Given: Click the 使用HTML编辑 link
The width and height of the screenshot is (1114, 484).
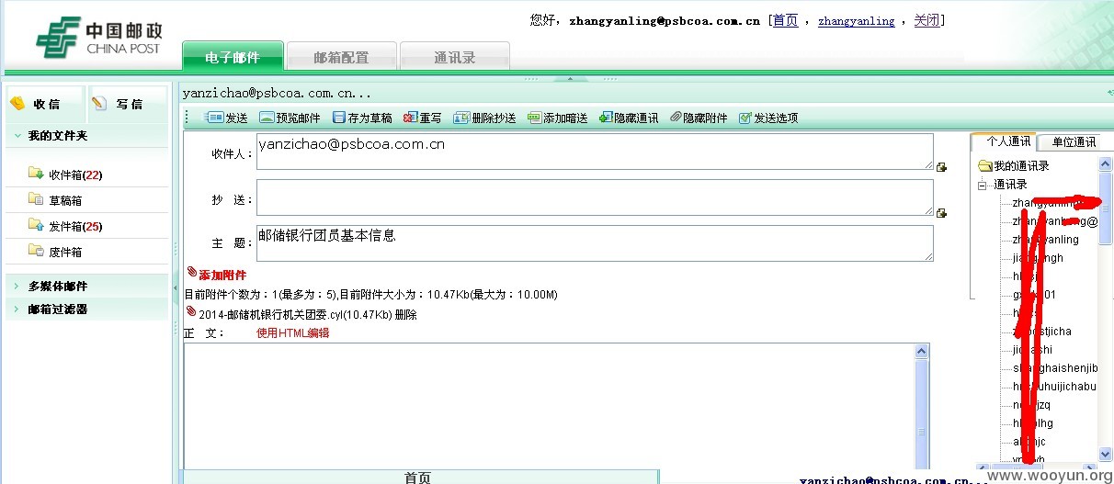Looking at the screenshot, I should [292, 332].
